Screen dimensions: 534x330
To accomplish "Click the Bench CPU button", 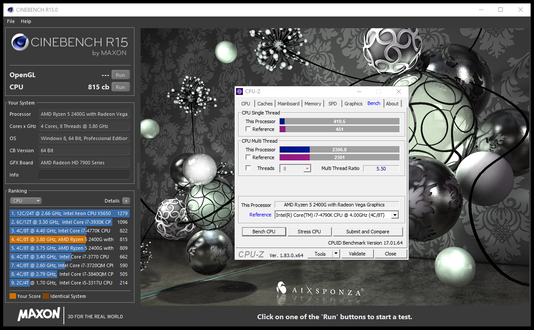I will (264, 232).
